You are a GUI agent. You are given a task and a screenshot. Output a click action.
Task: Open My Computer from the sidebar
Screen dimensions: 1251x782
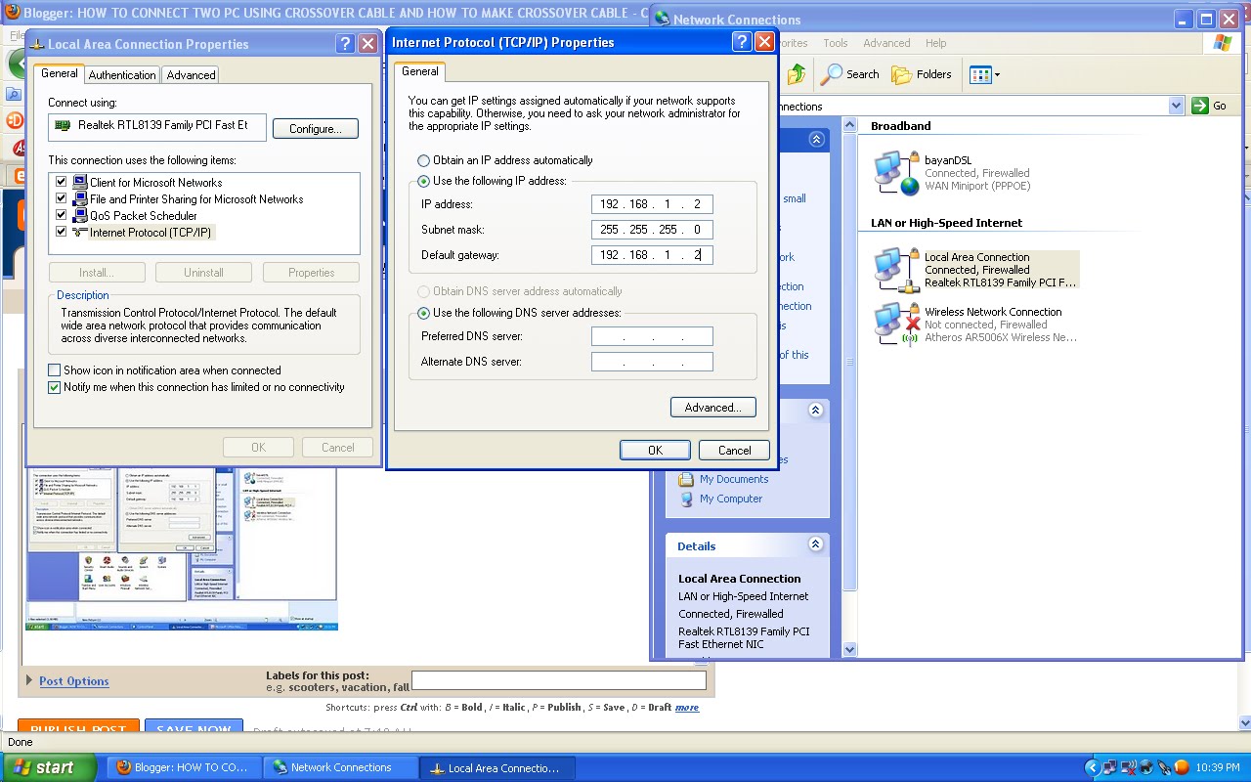tap(730, 499)
